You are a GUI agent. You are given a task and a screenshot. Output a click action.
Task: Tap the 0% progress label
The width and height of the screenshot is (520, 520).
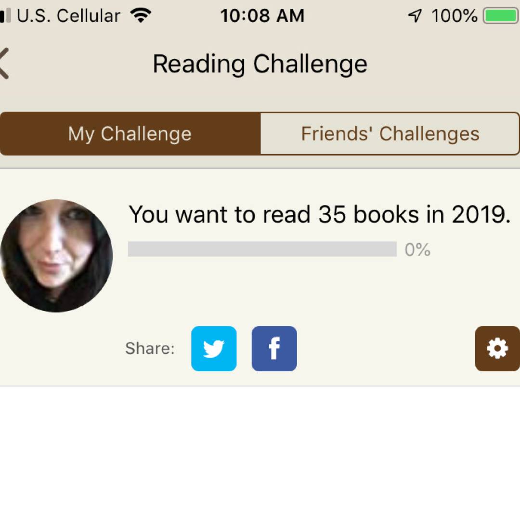coord(417,249)
